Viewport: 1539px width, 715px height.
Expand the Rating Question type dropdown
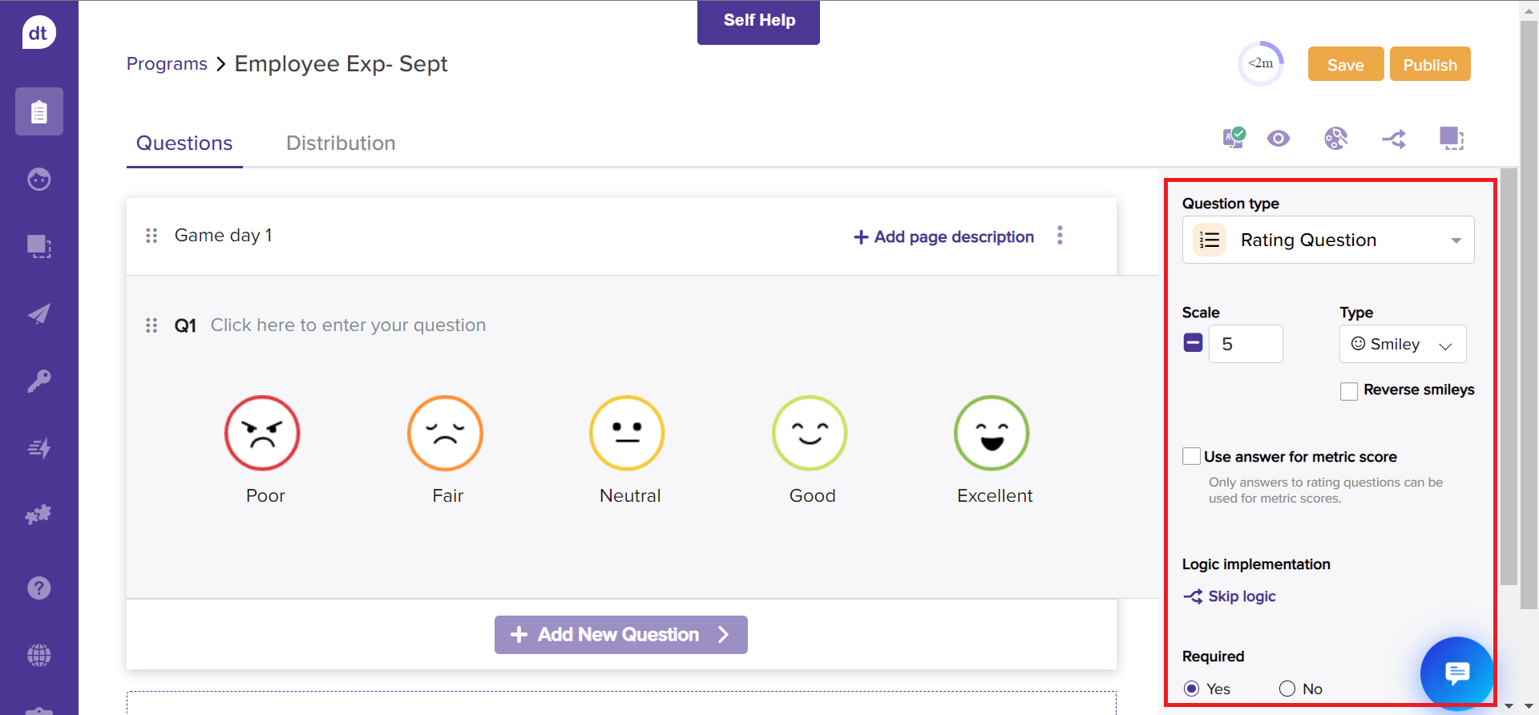point(1328,240)
